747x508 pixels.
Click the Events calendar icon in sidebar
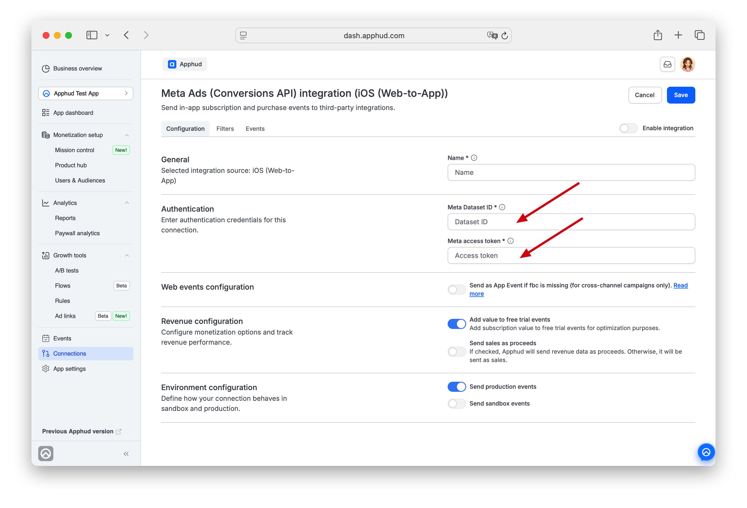[x=46, y=338]
